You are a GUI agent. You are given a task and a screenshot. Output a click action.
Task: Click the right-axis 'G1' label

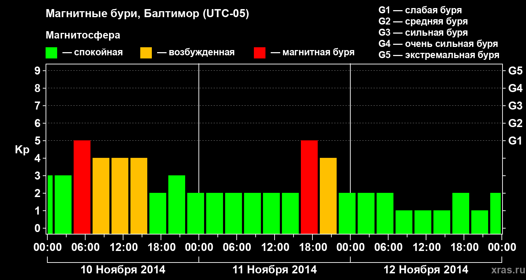click(x=515, y=141)
